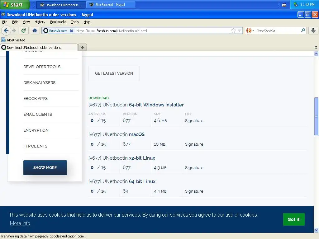Image resolution: width=319 pixels, height=239 pixels.
Task: Open the URL history dropdown arrow
Action: pos(240,31)
